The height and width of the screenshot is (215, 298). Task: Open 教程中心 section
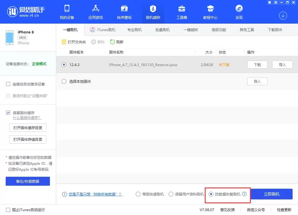click(x=210, y=12)
